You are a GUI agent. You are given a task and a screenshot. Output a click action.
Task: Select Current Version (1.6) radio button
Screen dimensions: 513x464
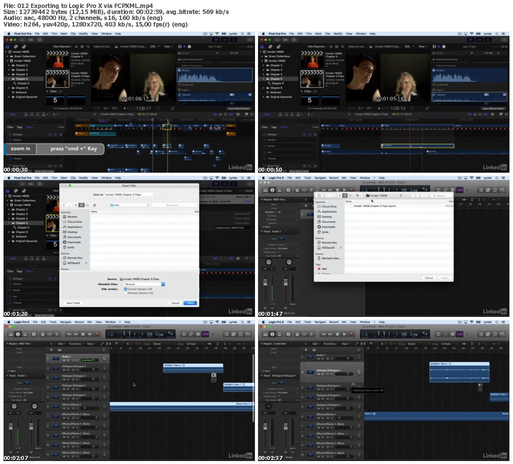[x=125, y=289]
